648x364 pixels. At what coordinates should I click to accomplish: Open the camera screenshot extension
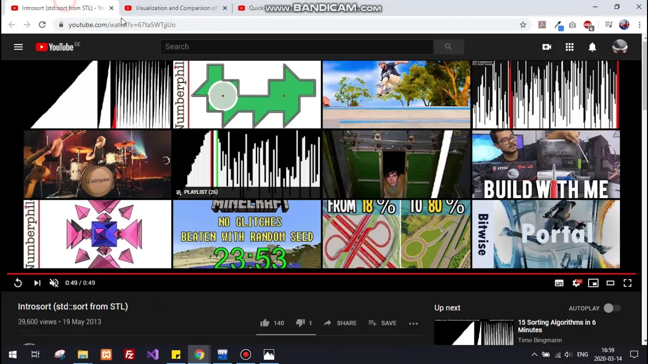[x=573, y=25]
